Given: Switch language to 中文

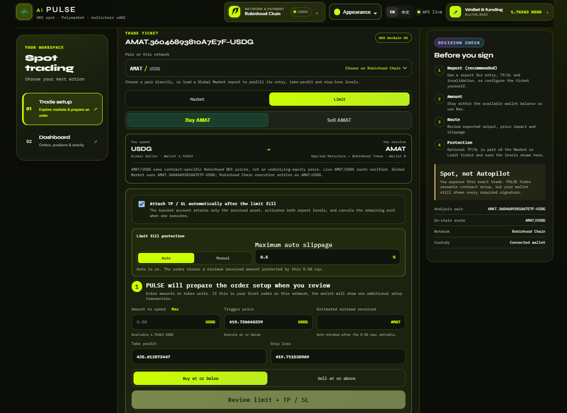Looking at the screenshot, I should pos(405,12).
